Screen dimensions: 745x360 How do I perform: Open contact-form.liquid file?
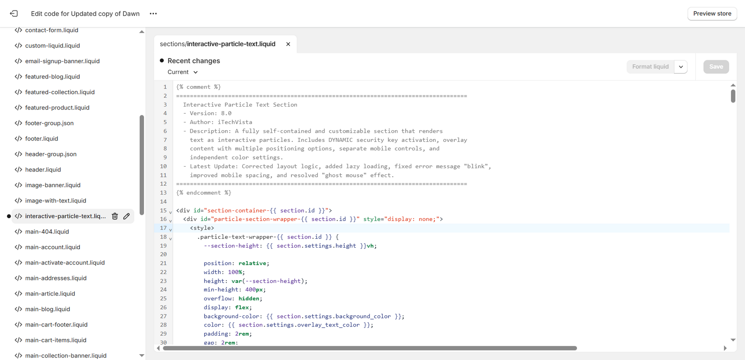pos(52,30)
